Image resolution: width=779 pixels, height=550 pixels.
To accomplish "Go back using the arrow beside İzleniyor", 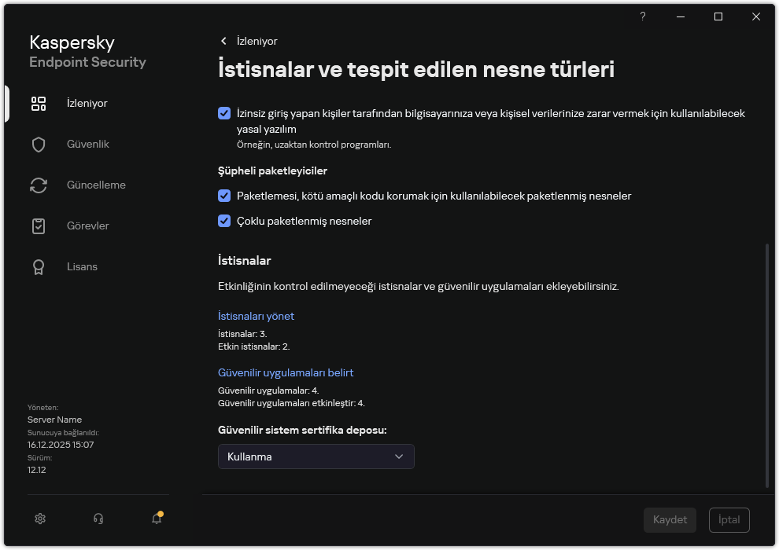I will (x=223, y=41).
